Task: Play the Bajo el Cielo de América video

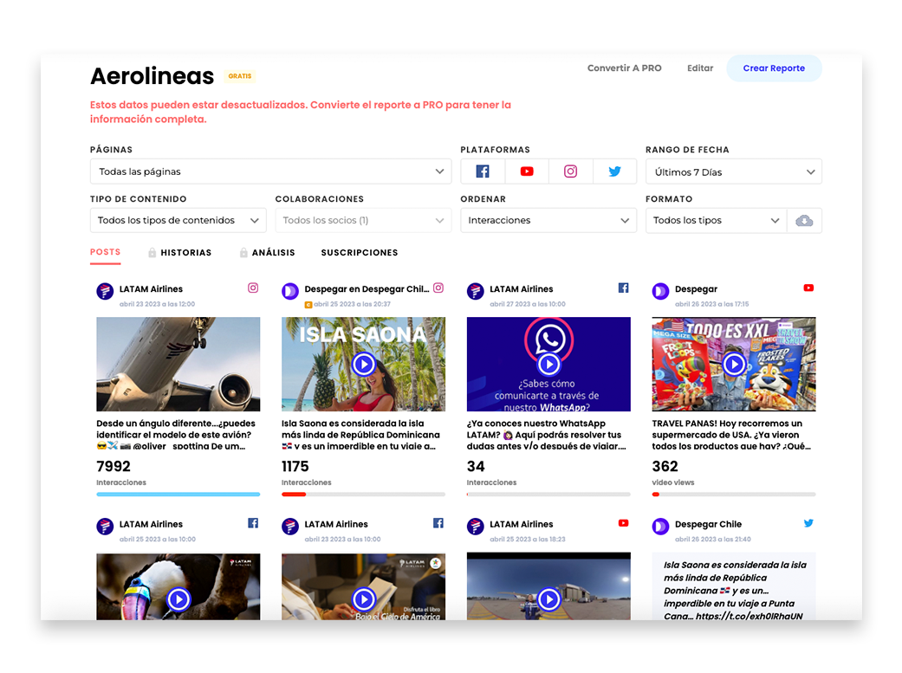Action: [x=364, y=599]
